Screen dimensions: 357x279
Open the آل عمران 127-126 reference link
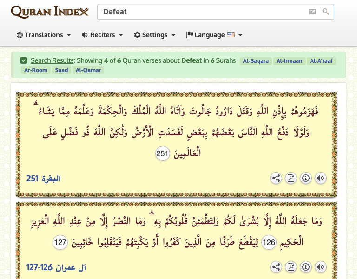click(x=56, y=267)
